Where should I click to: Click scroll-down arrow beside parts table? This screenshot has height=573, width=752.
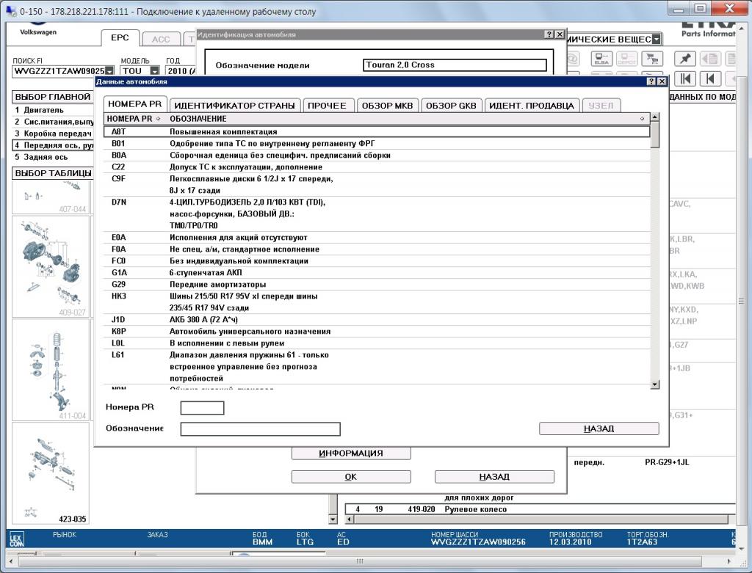click(333, 519)
